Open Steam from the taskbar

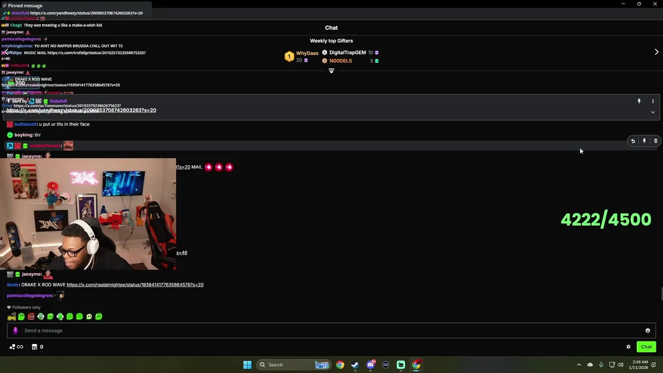(x=355, y=365)
